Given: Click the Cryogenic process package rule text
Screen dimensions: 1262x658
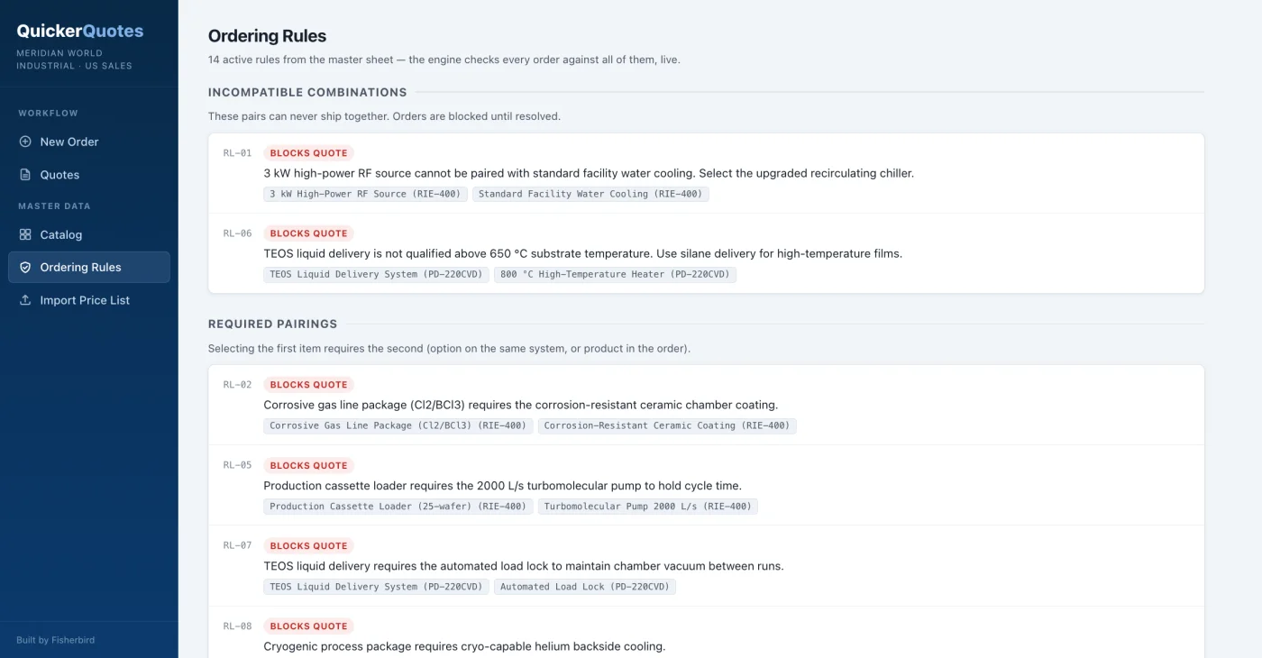Looking at the screenshot, I should coord(464,646).
